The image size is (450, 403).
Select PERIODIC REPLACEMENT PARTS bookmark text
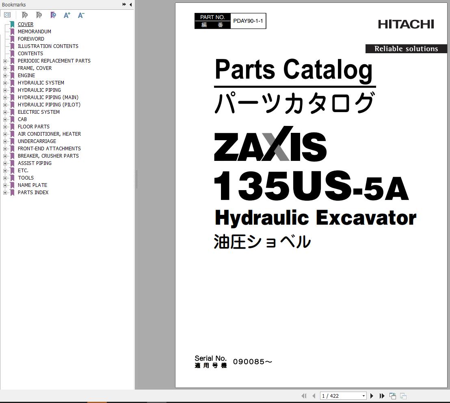tap(54, 61)
